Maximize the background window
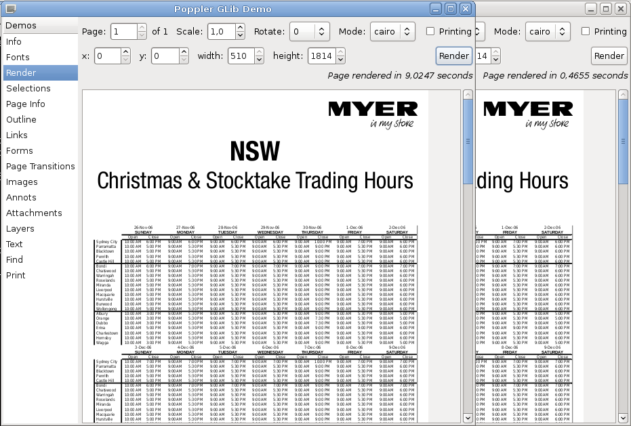631x426 pixels. tap(606, 9)
